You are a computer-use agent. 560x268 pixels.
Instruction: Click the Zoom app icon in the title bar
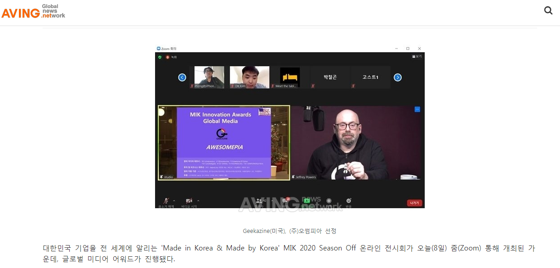tap(158, 49)
